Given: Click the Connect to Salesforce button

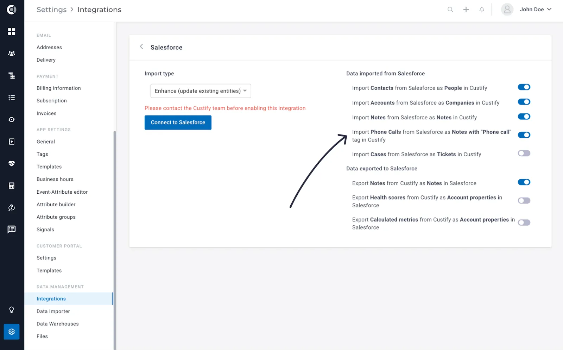Looking at the screenshot, I should (x=178, y=123).
